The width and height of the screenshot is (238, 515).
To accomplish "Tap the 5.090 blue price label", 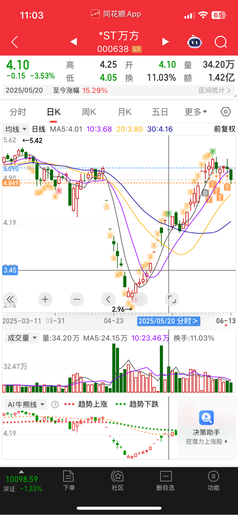I will coord(11,169).
